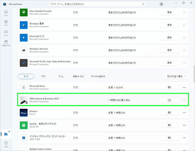195x151 pixels.
Task: Click the 1 時間以内に購入済み status text
Action: pyautogui.click(x=119, y=100)
